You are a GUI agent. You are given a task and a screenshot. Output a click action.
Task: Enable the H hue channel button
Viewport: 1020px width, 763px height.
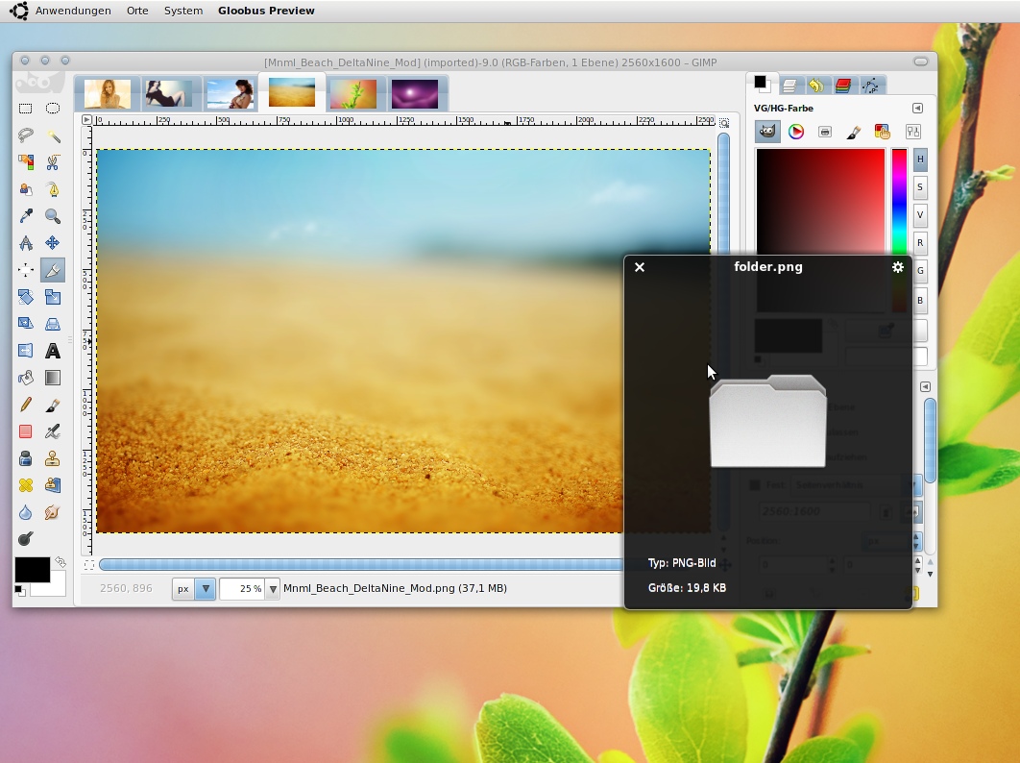coord(920,160)
